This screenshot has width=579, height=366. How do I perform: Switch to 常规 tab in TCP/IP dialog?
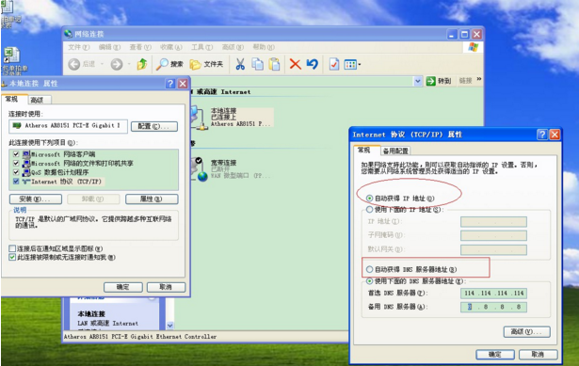click(x=365, y=151)
